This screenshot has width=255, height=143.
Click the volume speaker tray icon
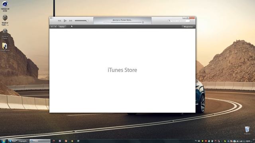(237, 141)
